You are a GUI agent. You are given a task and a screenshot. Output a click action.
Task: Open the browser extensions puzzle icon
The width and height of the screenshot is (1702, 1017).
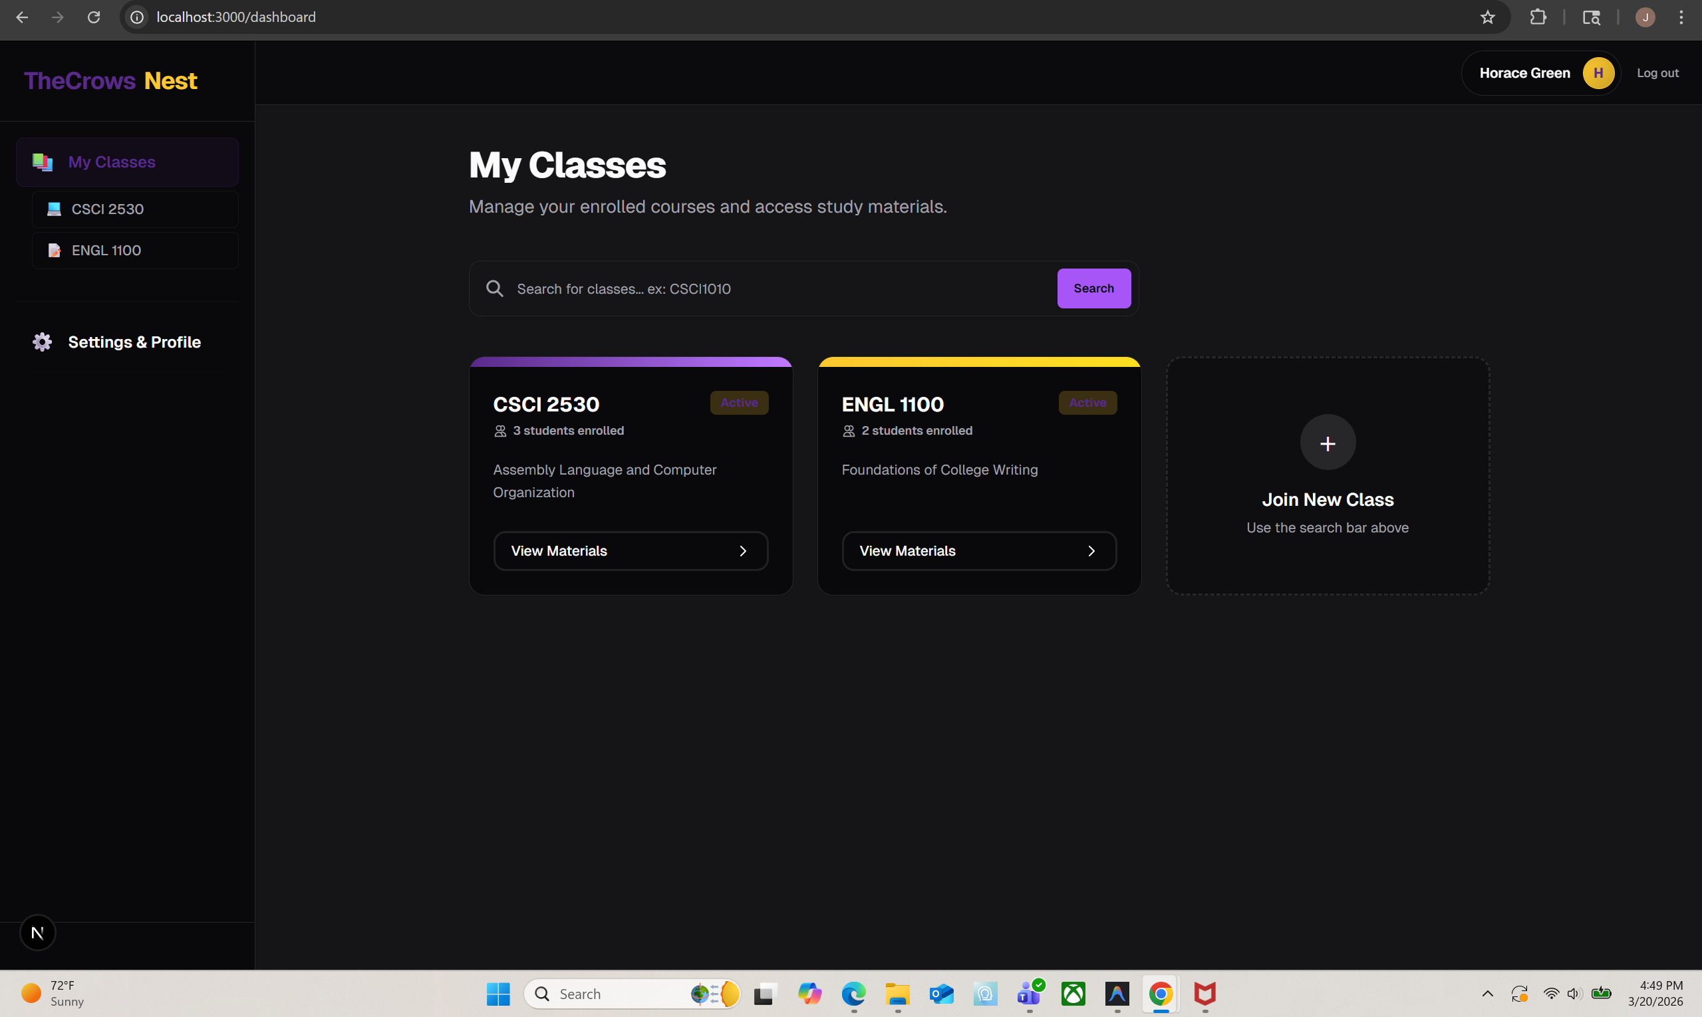tap(1538, 17)
